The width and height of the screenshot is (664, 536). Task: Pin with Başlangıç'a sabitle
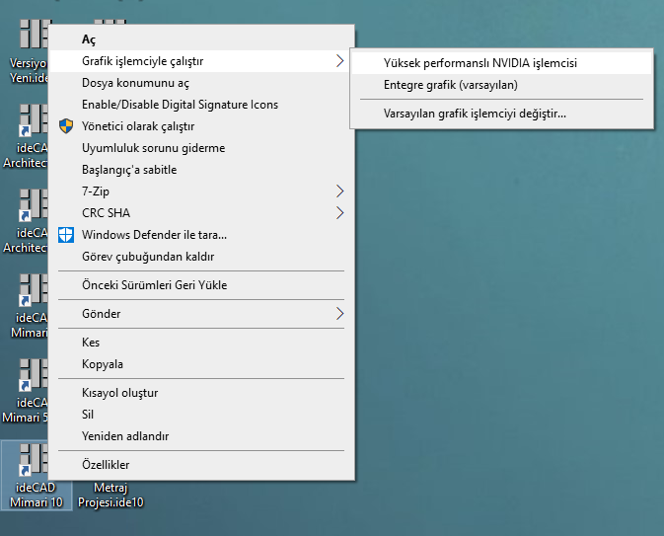[201, 170]
